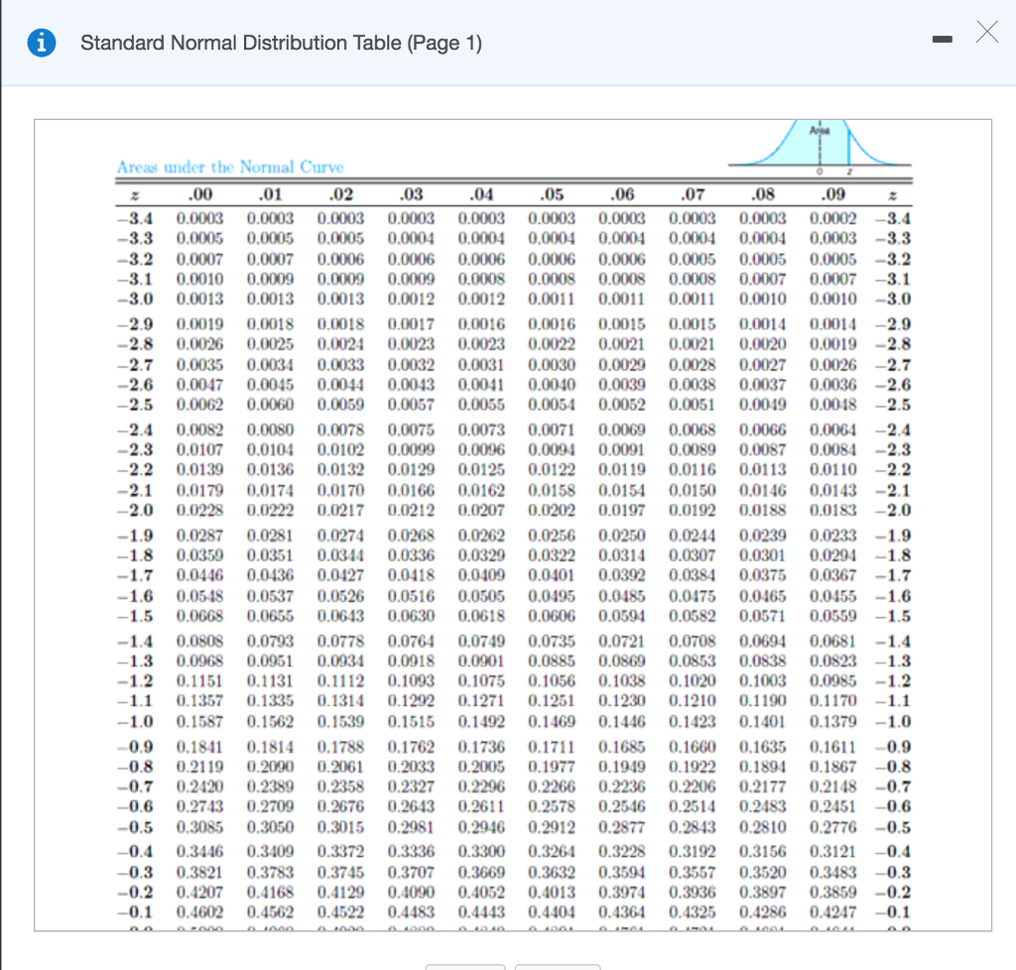Click the X close icon
The image size is (1016, 970).
[987, 33]
